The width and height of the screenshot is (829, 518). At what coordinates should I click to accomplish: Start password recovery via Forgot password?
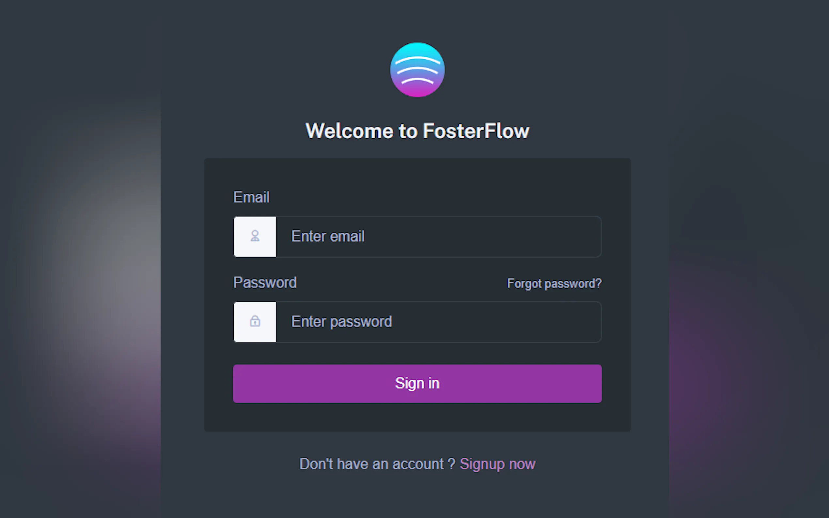(x=554, y=283)
